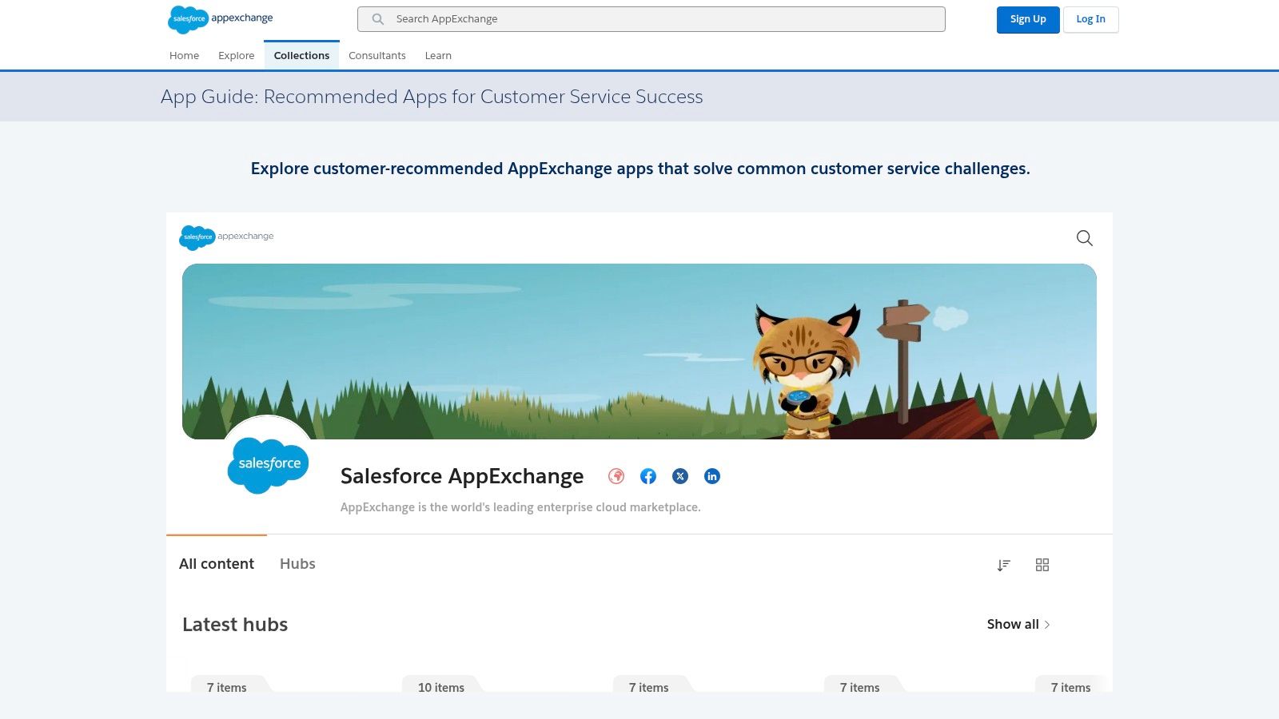Click the Salesforce cloud avatar thumbnail
The width and height of the screenshot is (1279, 719).
[268, 465]
